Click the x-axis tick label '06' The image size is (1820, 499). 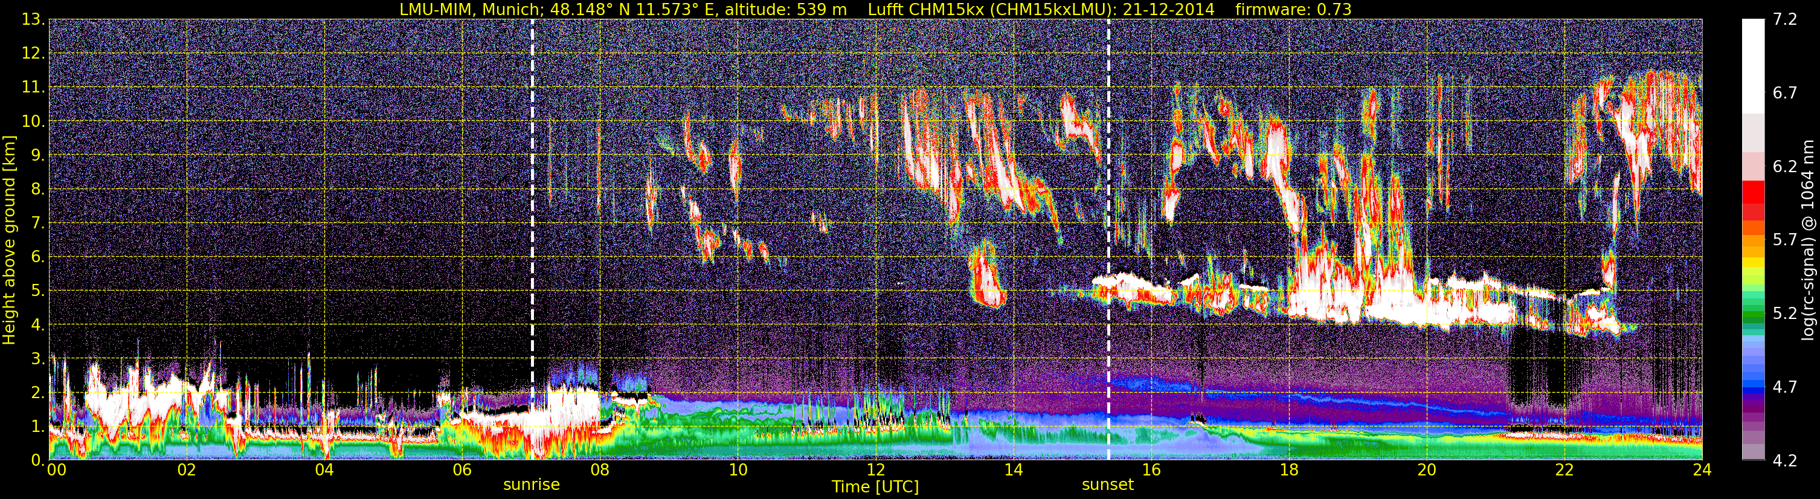461,471
